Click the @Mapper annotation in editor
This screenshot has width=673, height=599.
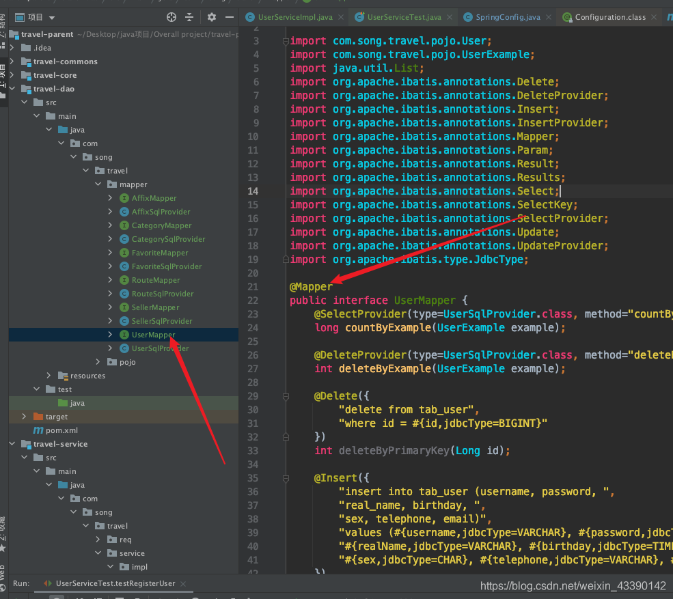[311, 287]
